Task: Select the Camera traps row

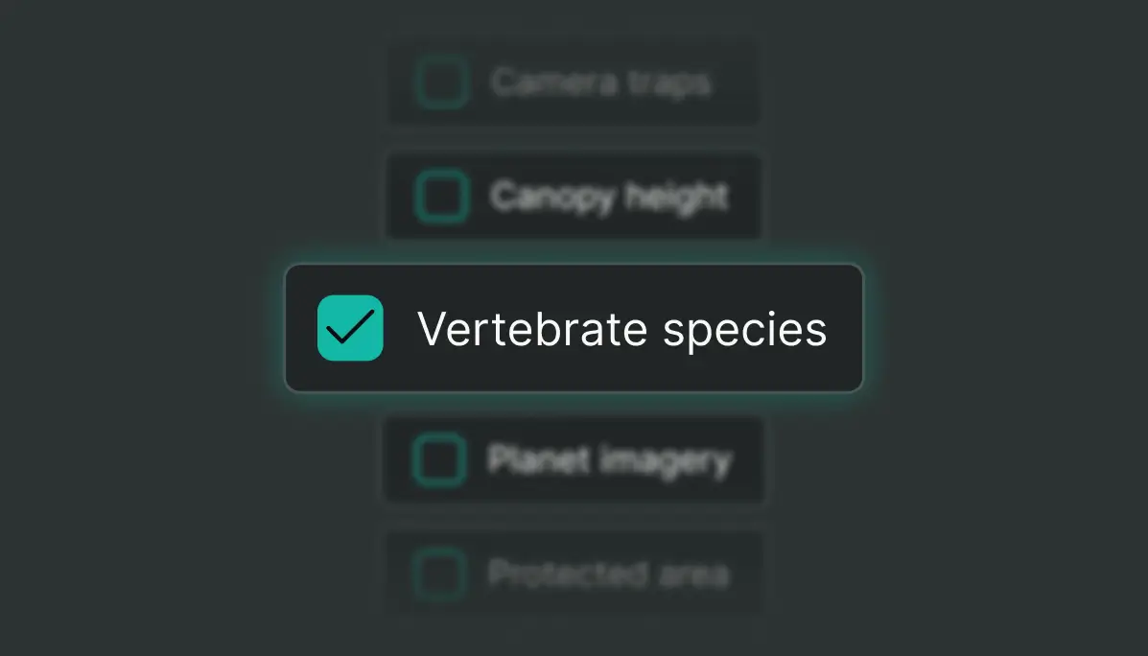Action: 573,82
